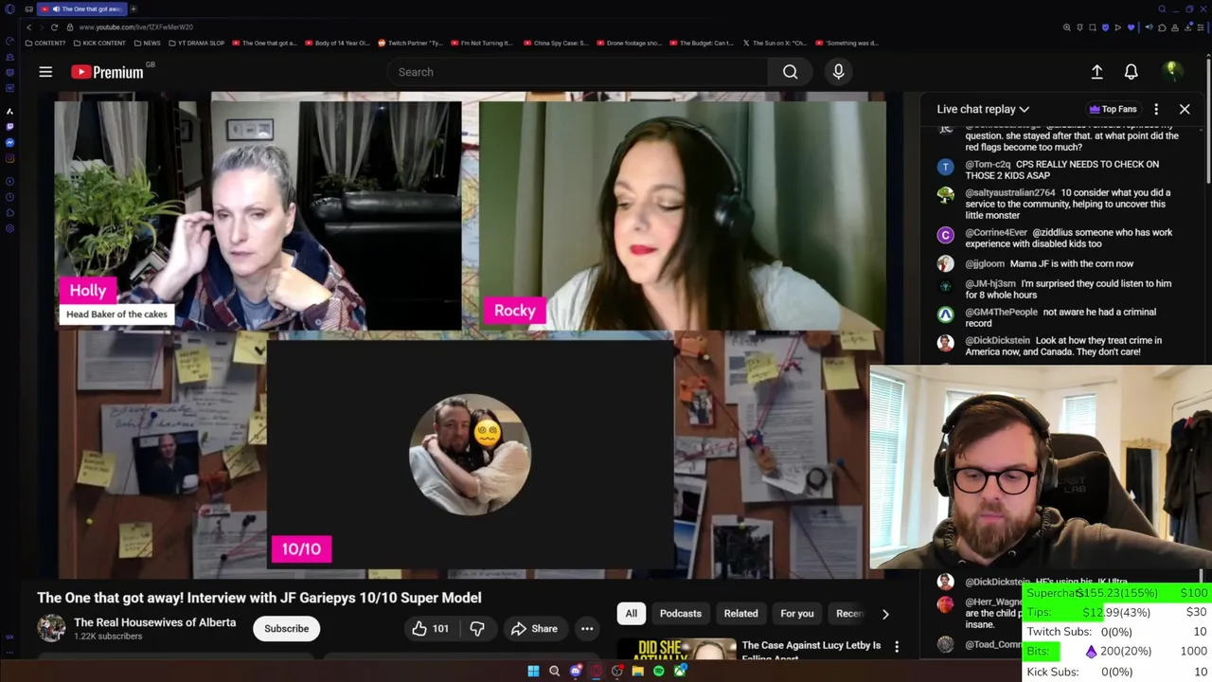1212x682 pixels.
Task: Open the YouTube guide hamburger menu
Action: [x=45, y=72]
